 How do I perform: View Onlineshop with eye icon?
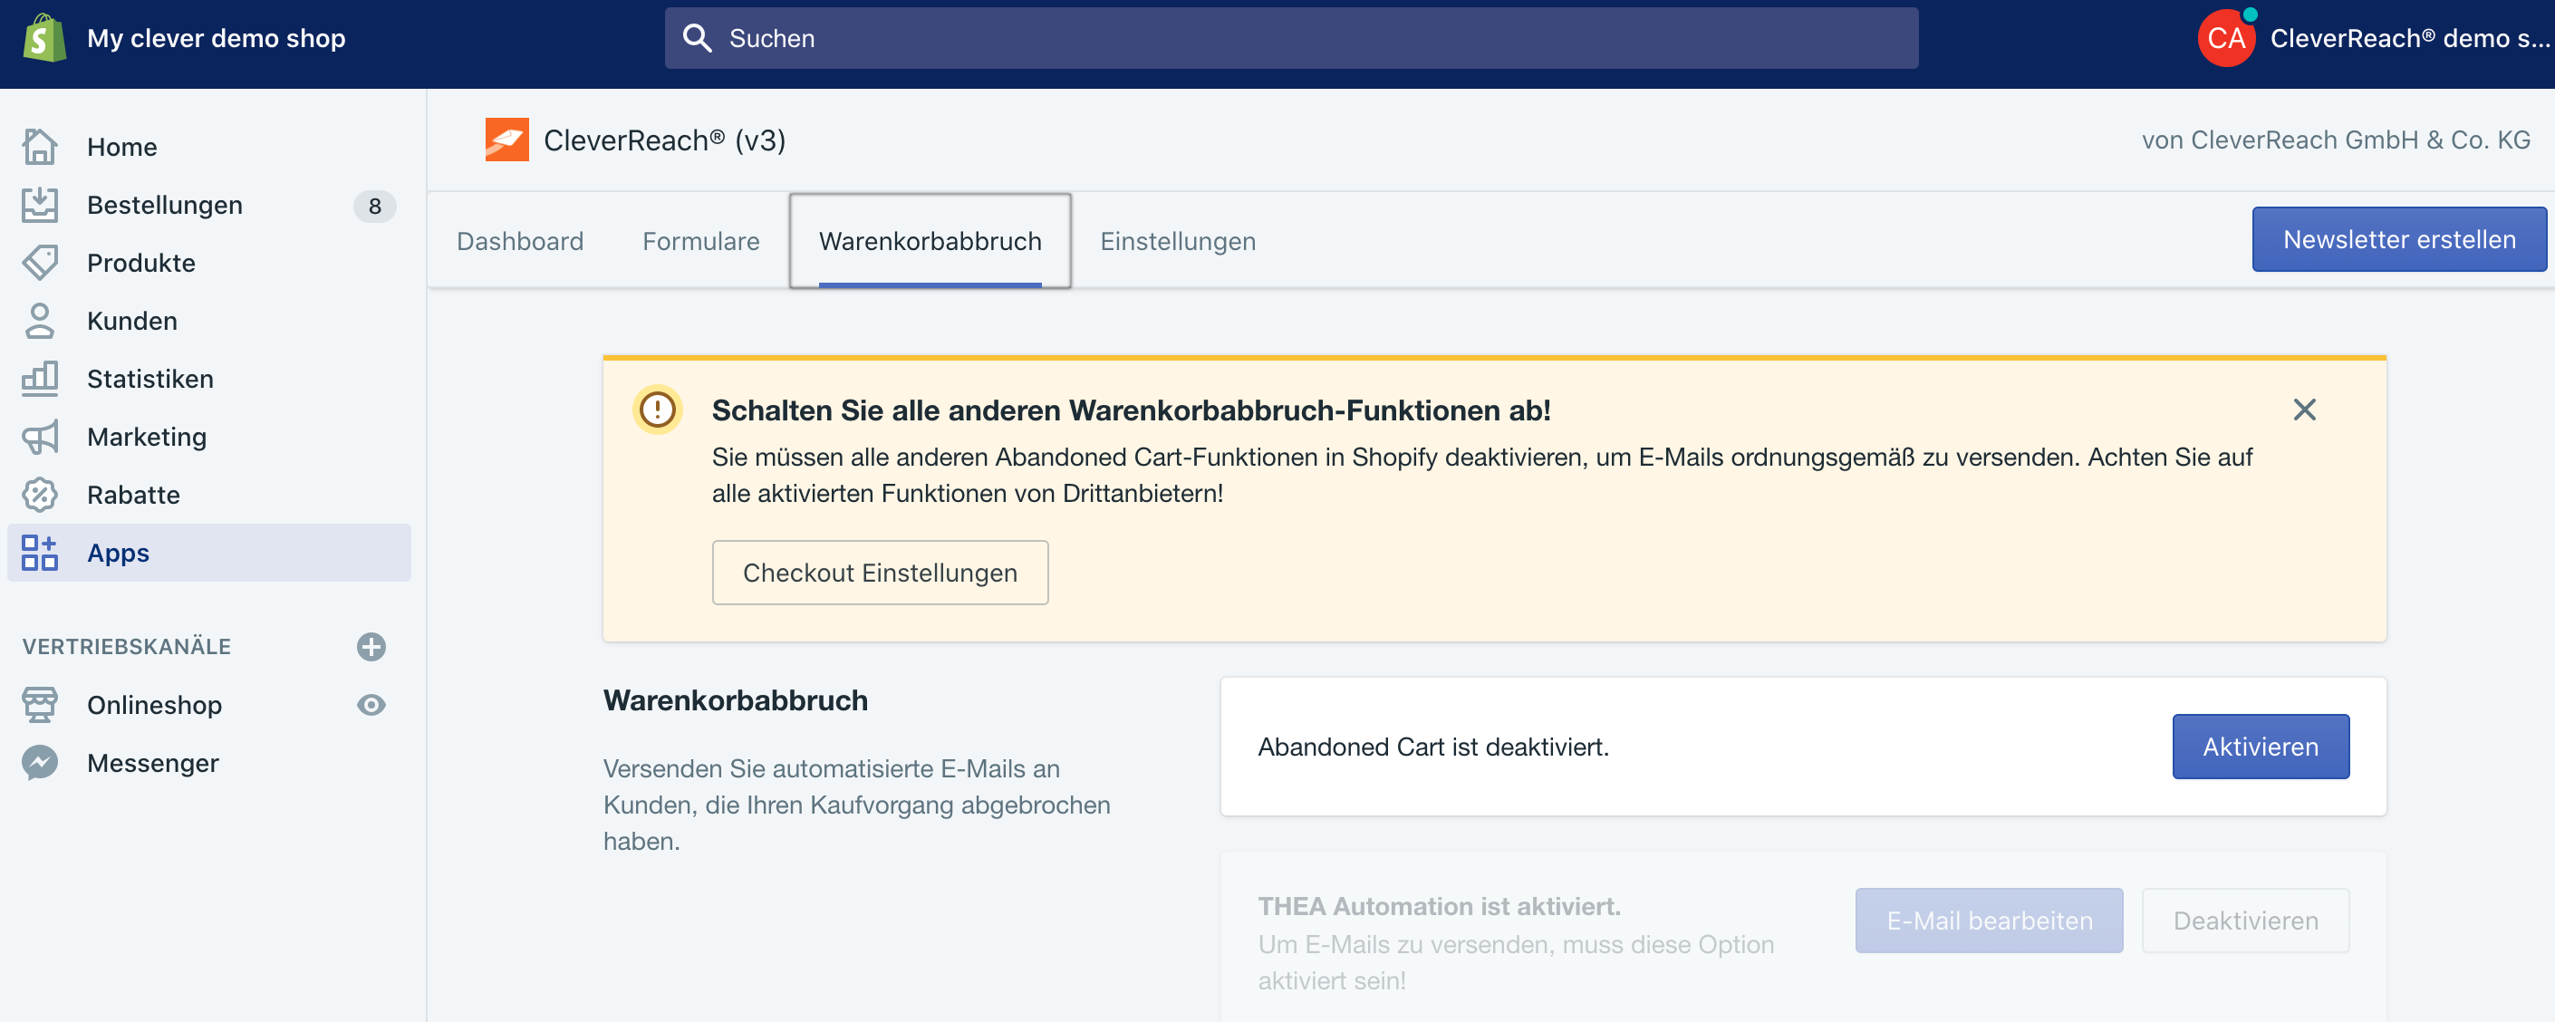[x=371, y=706]
